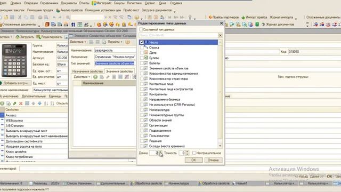341x192 pixels.
Task: Click the pencil edit icon above Свойство list
Action: [x=14, y=103]
